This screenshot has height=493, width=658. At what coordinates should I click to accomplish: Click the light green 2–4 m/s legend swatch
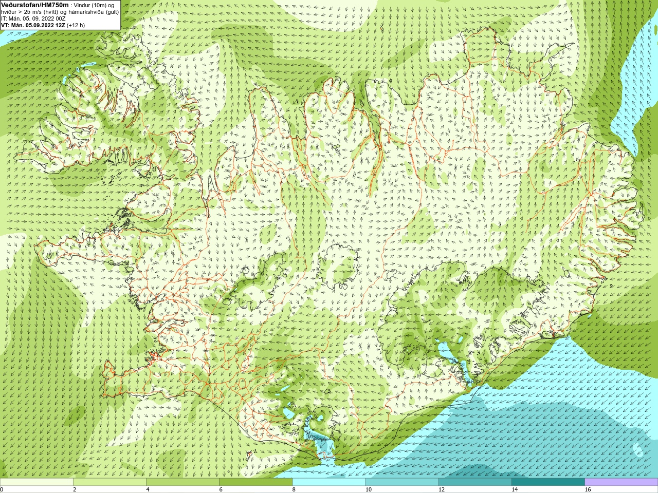(x=109, y=482)
